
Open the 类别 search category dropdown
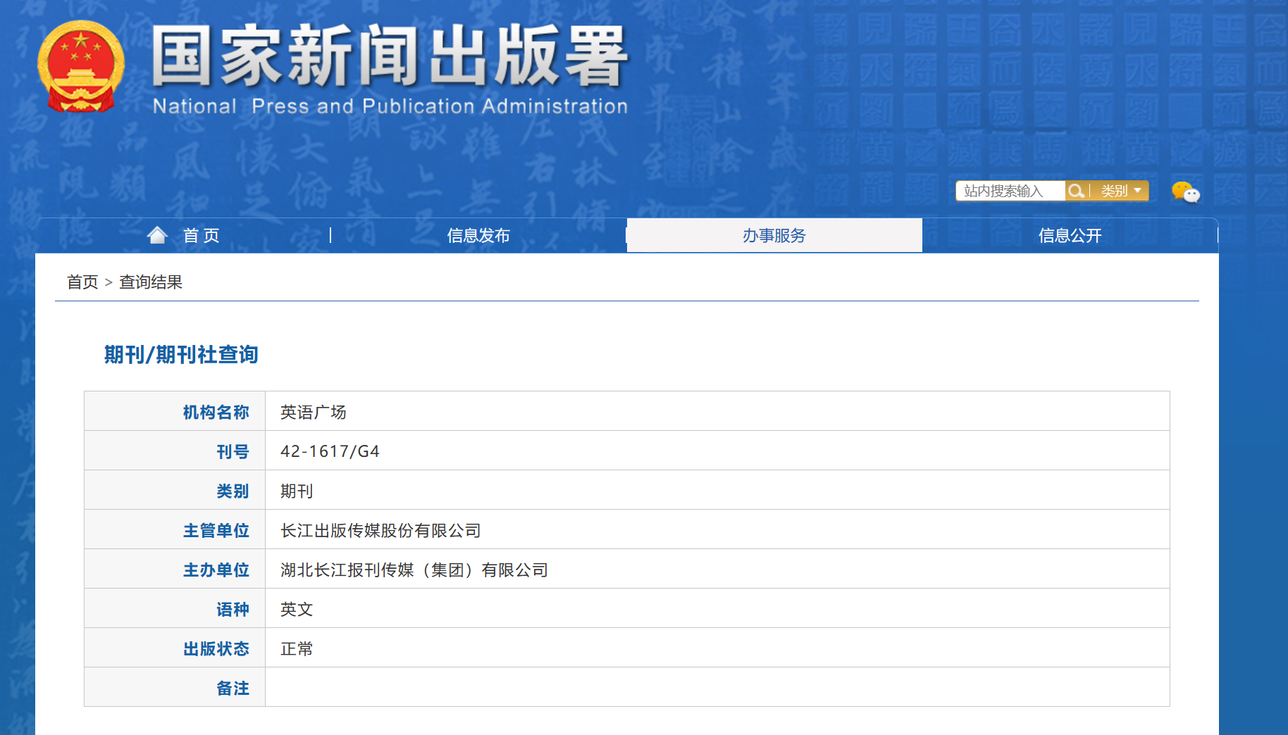tap(1120, 191)
